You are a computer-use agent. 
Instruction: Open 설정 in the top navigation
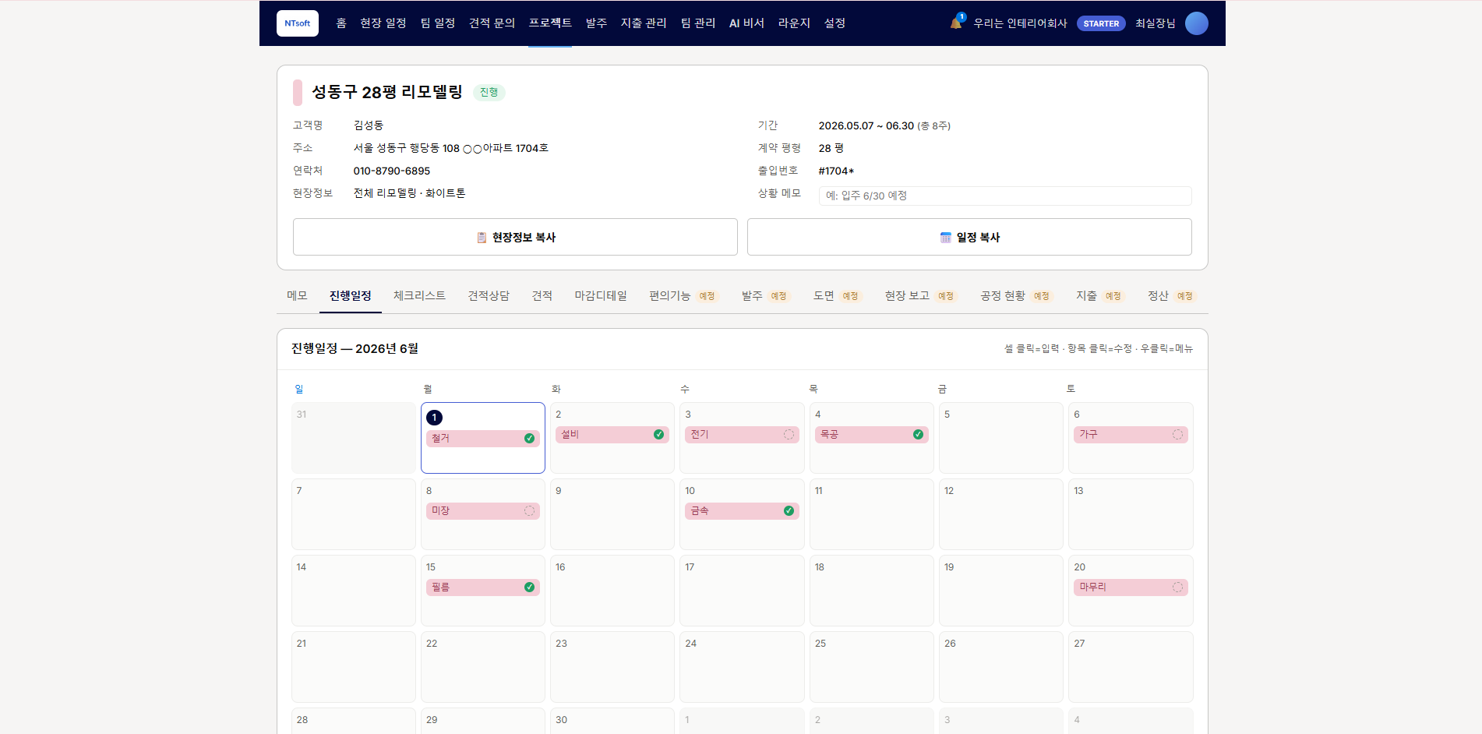point(835,23)
